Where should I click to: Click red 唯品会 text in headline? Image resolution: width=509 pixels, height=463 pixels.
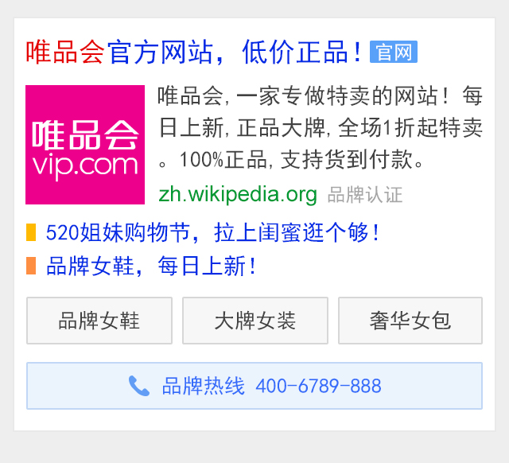(65, 52)
